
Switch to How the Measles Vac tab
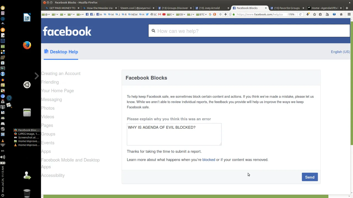(x=100, y=8)
